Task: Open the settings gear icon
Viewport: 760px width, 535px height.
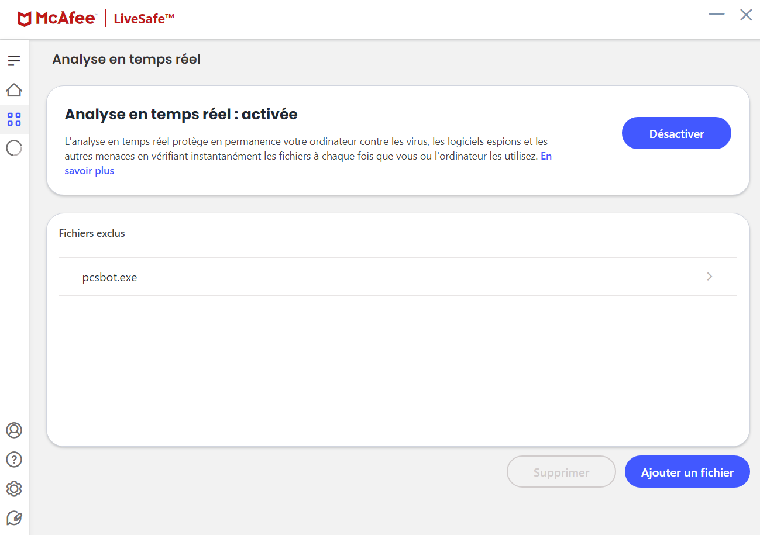Action: click(14, 489)
